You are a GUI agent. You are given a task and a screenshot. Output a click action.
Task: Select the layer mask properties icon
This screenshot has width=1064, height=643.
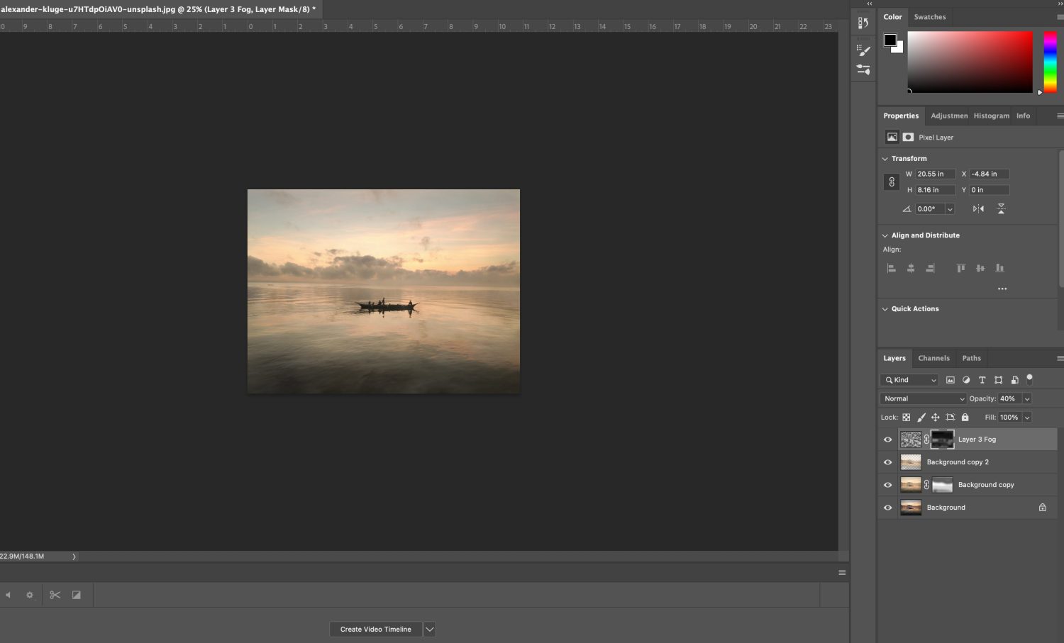tap(908, 137)
